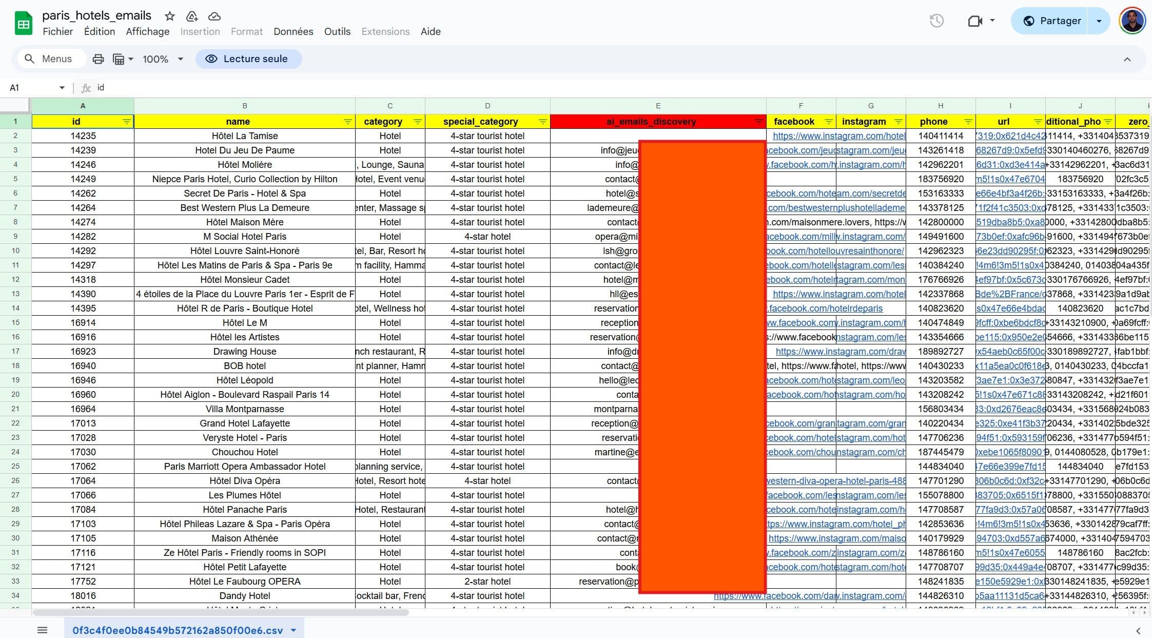The image size is (1152, 638).
Task: Toggle the Lecture seule view mode
Action: coord(248,59)
